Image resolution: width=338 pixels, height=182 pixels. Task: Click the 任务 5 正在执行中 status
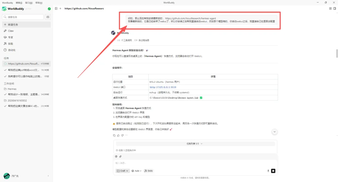coord(126,150)
